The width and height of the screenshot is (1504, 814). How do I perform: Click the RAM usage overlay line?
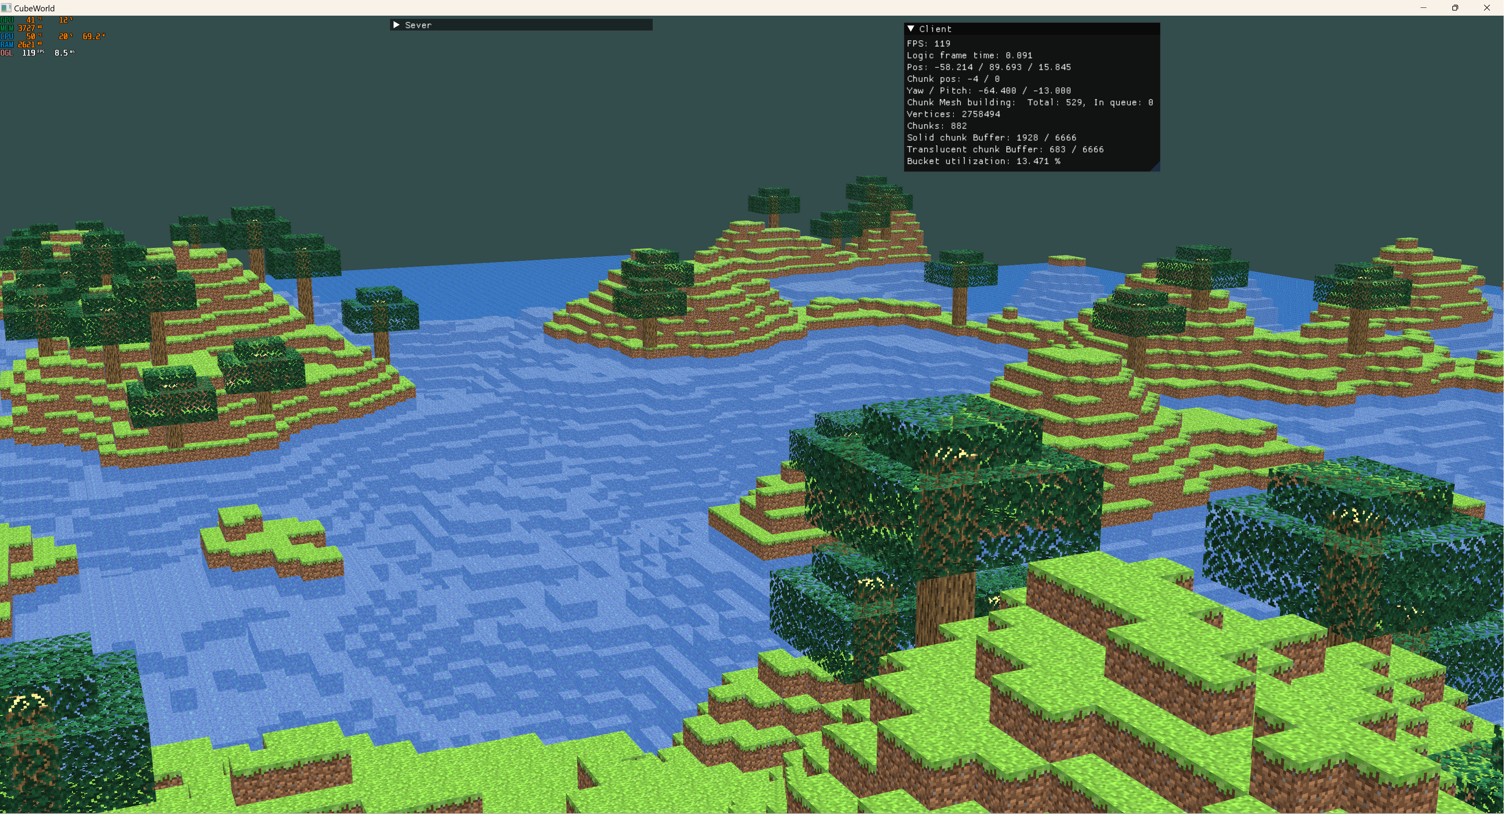23,44
